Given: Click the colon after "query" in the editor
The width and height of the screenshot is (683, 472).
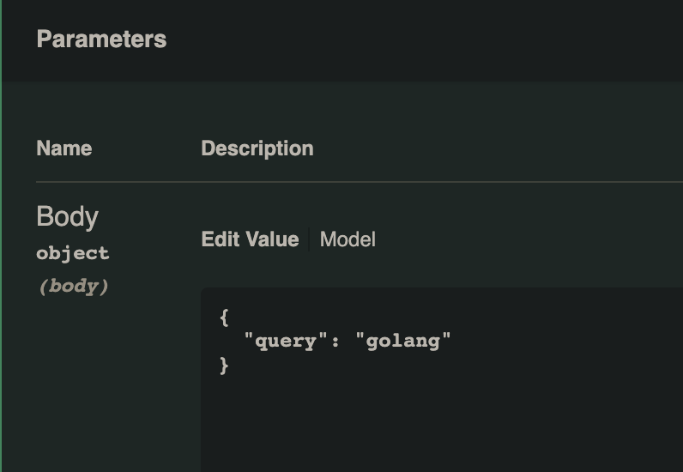Looking at the screenshot, I should coord(335,341).
